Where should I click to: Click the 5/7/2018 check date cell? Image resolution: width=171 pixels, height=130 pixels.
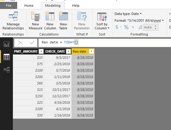[58, 70]
